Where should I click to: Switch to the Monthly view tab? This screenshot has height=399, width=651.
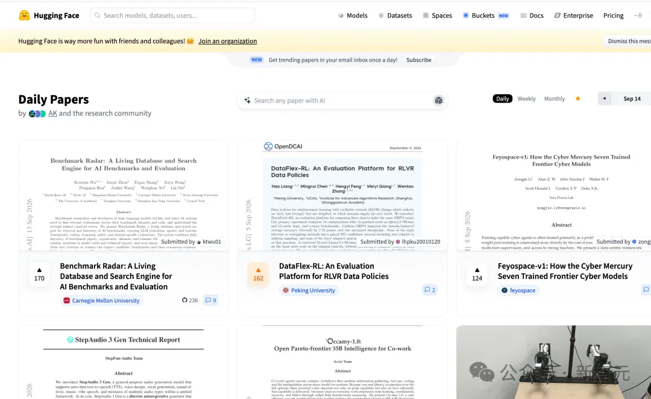[555, 98]
